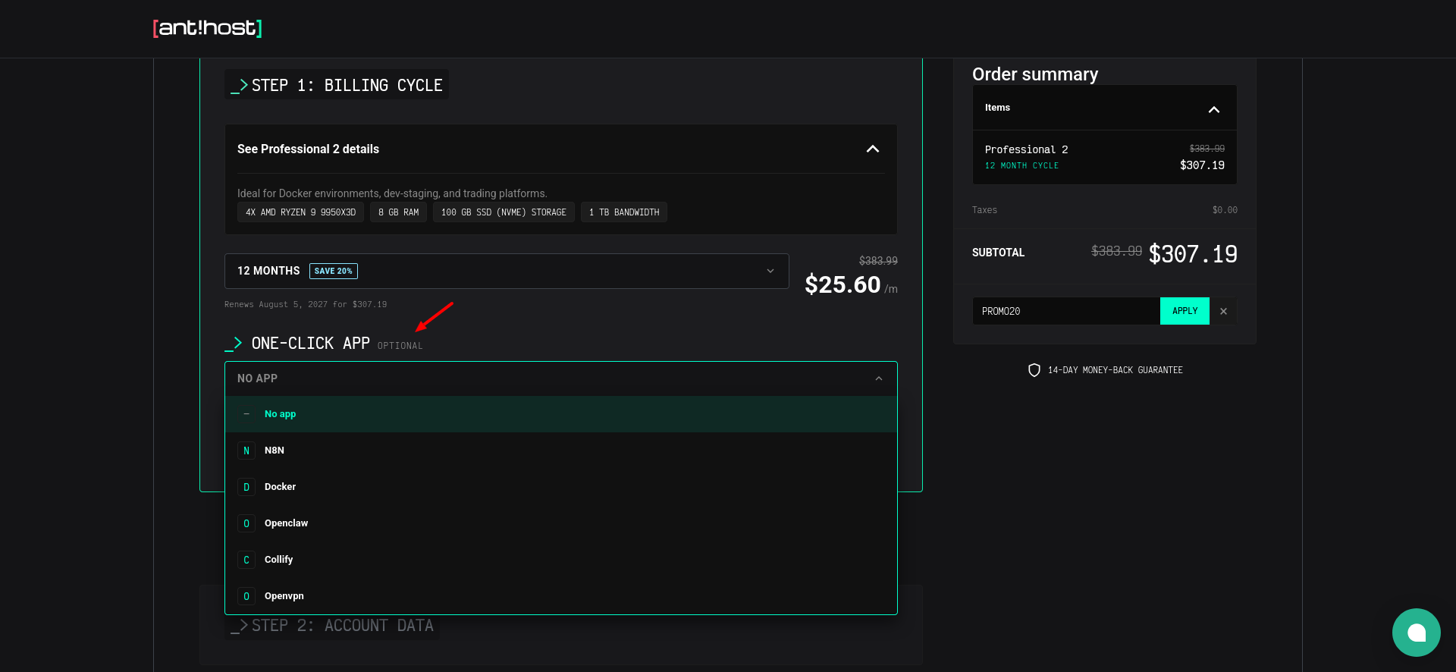Click the Taxes row label
Image resolution: width=1456 pixels, height=672 pixels.
pyautogui.click(x=984, y=210)
